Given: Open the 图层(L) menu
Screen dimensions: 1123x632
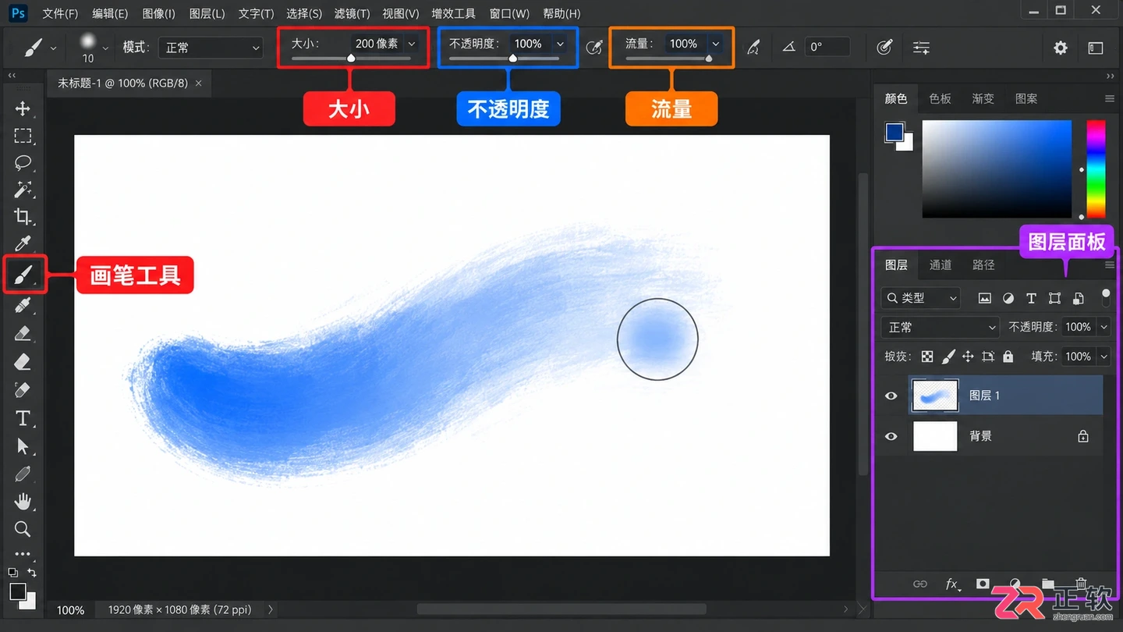Looking at the screenshot, I should [x=207, y=13].
